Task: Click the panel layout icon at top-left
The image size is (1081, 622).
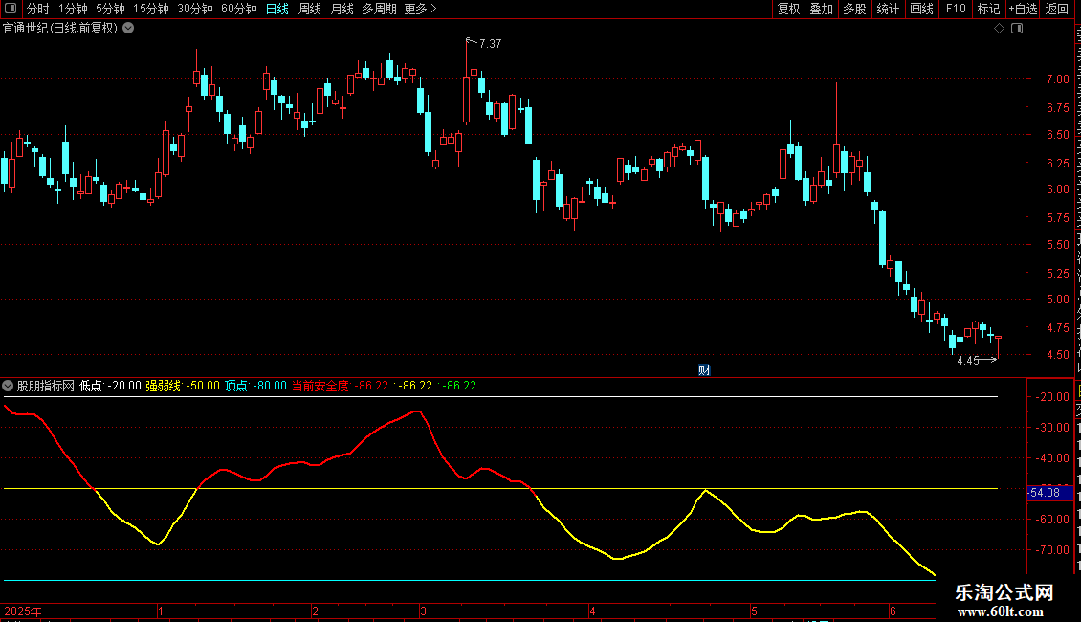Action: [11, 9]
